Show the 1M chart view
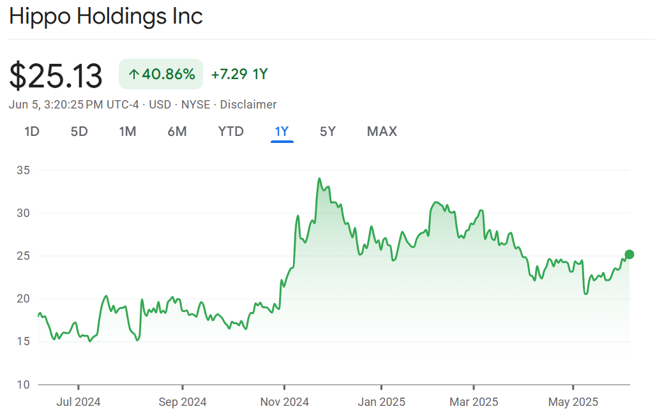 coord(128,131)
